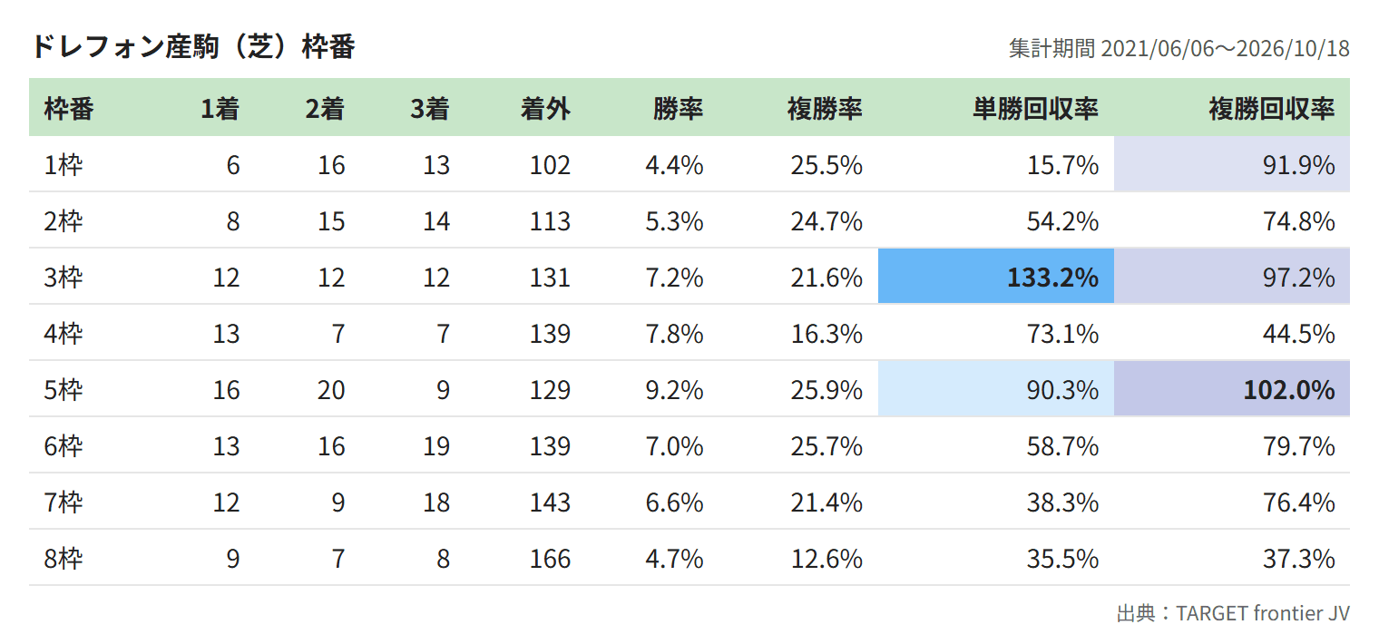1379x644 pixels.
Task: Click the 複勝回収率 column header
Action: pos(1271,110)
